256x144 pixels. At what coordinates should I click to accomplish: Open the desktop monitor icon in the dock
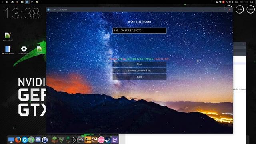pyautogui.click(x=11, y=140)
